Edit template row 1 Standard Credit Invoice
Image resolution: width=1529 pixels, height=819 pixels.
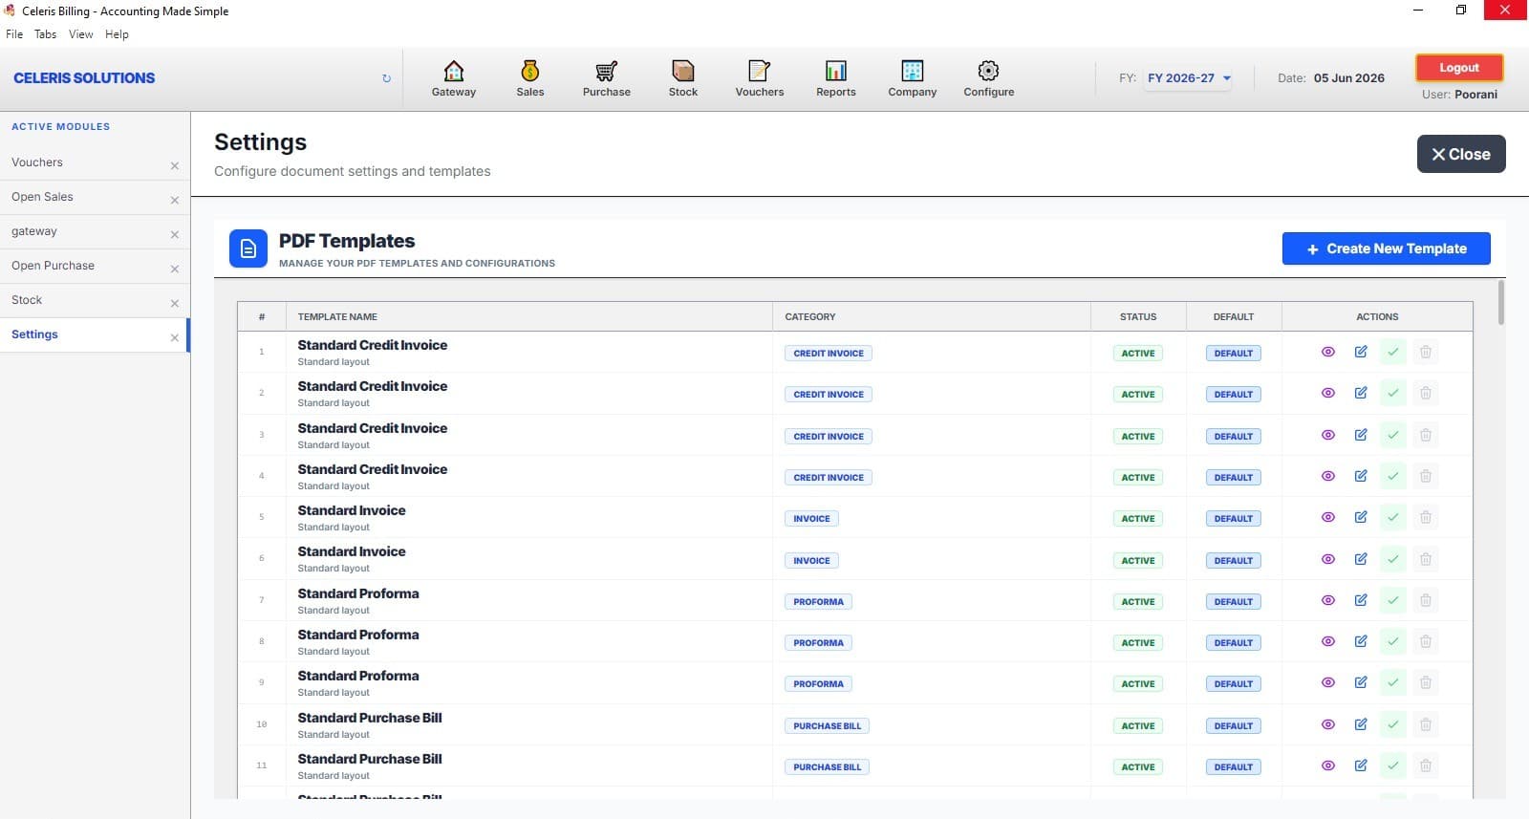point(1361,352)
